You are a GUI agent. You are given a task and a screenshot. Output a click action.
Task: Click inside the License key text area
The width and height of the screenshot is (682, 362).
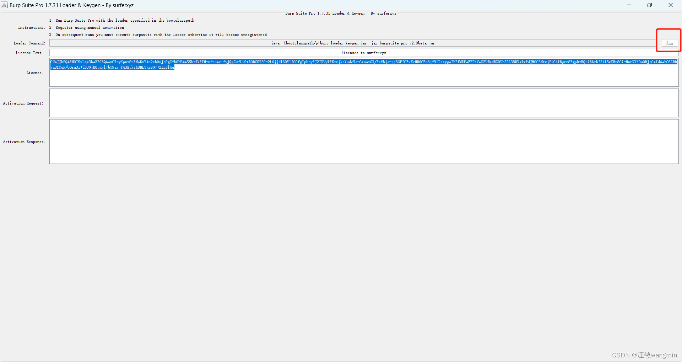pos(364,73)
